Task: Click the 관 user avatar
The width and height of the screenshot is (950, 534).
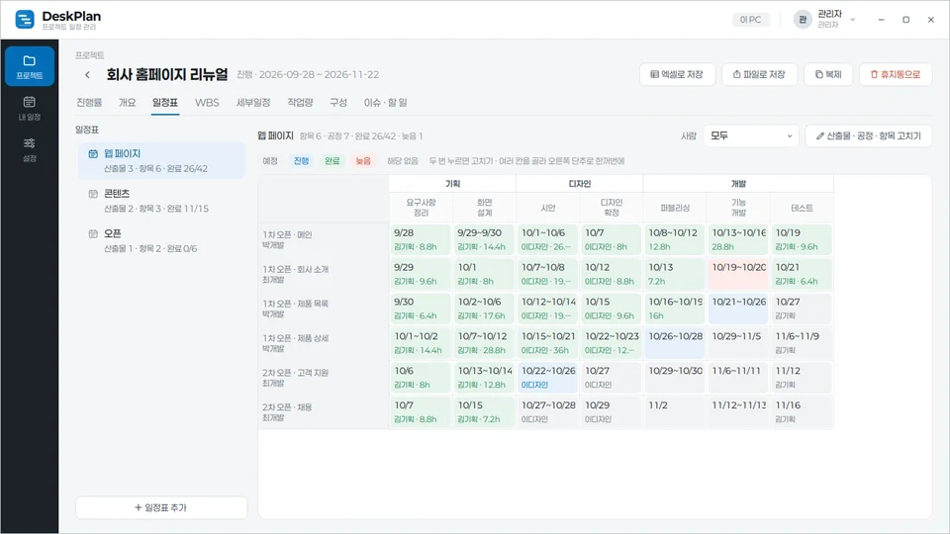Action: pos(803,20)
